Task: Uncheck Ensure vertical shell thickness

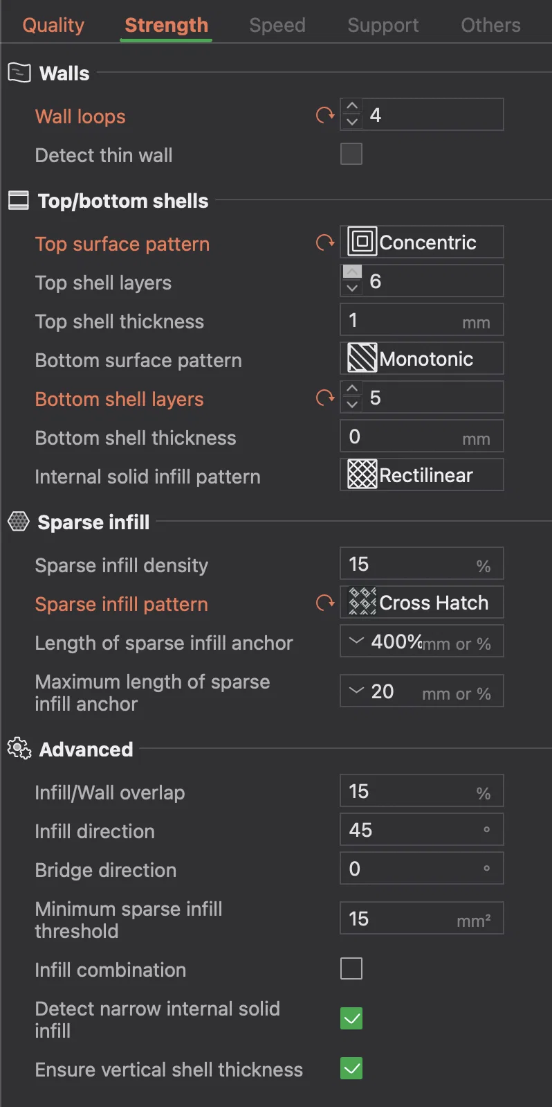Action: 351,1068
